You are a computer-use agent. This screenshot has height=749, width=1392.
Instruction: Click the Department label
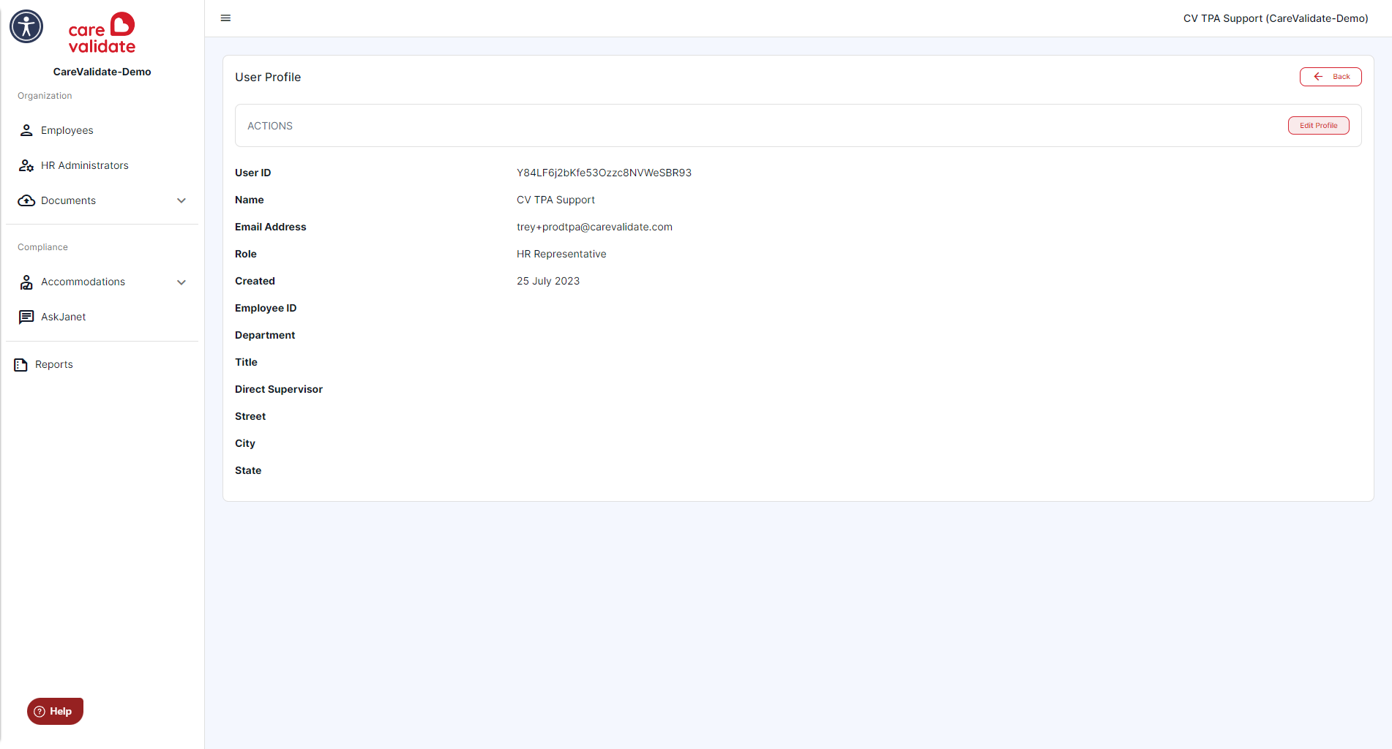[265, 335]
